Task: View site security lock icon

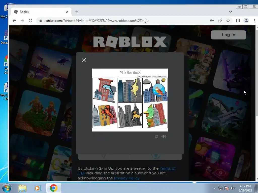Action: (40, 21)
